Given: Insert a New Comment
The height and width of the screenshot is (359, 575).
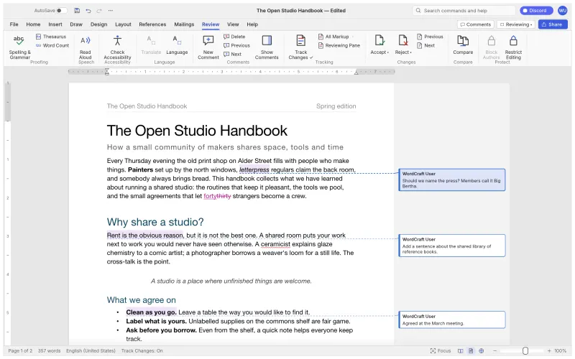Looking at the screenshot, I should [208, 47].
